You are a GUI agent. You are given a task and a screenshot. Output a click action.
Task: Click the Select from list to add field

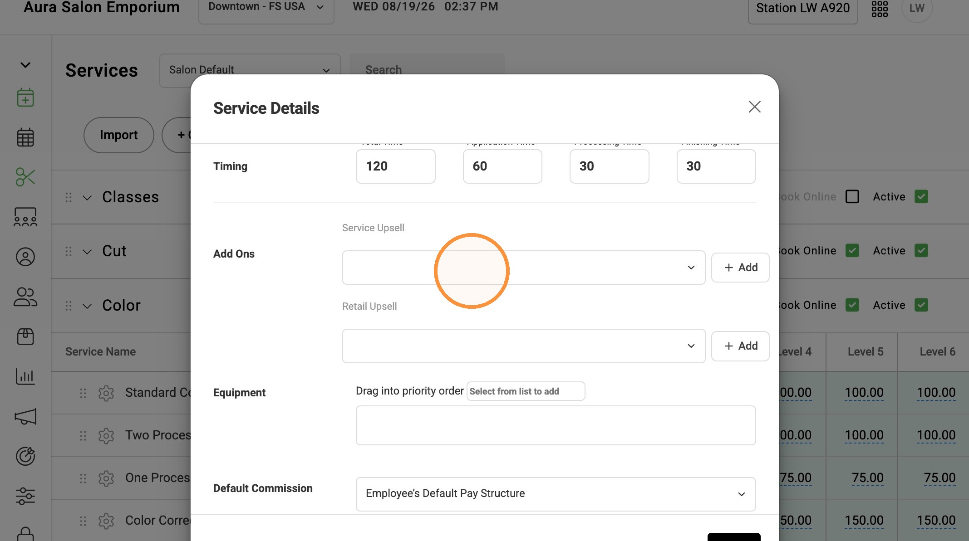[526, 391]
